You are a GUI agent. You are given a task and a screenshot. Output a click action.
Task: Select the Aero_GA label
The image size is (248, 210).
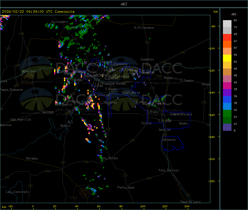point(165,130)
